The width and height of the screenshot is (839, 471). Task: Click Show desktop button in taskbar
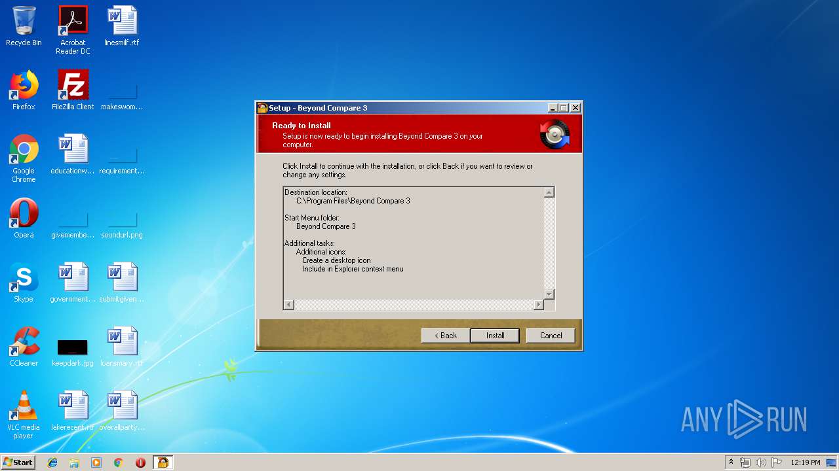click(832, 462)
